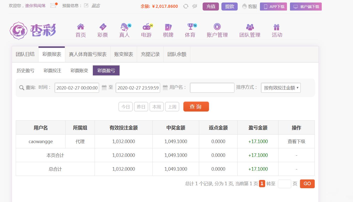Screen dimensions: 353x202
Task: Open the 体育 trophy icon
Action: [x=190, y=27]
